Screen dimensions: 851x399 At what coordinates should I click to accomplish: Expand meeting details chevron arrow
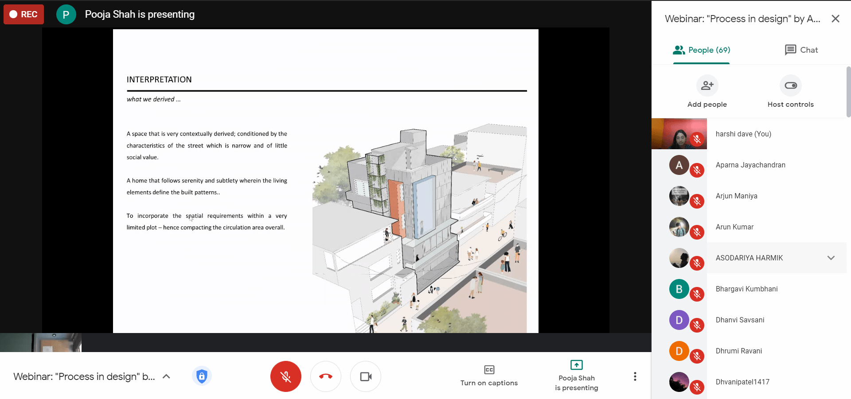tap(167, 376)
